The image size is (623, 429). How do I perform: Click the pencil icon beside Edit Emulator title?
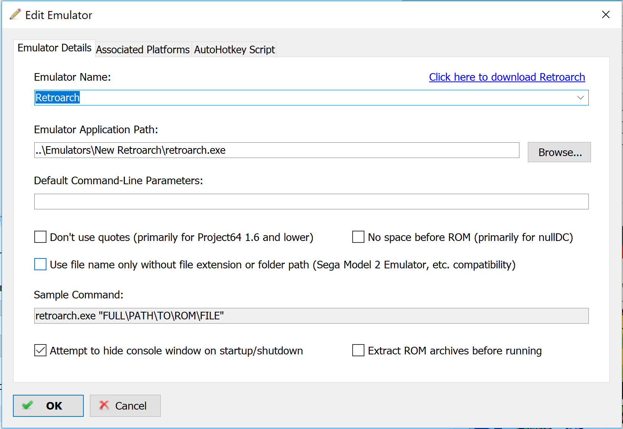click(x=15, y=14)
